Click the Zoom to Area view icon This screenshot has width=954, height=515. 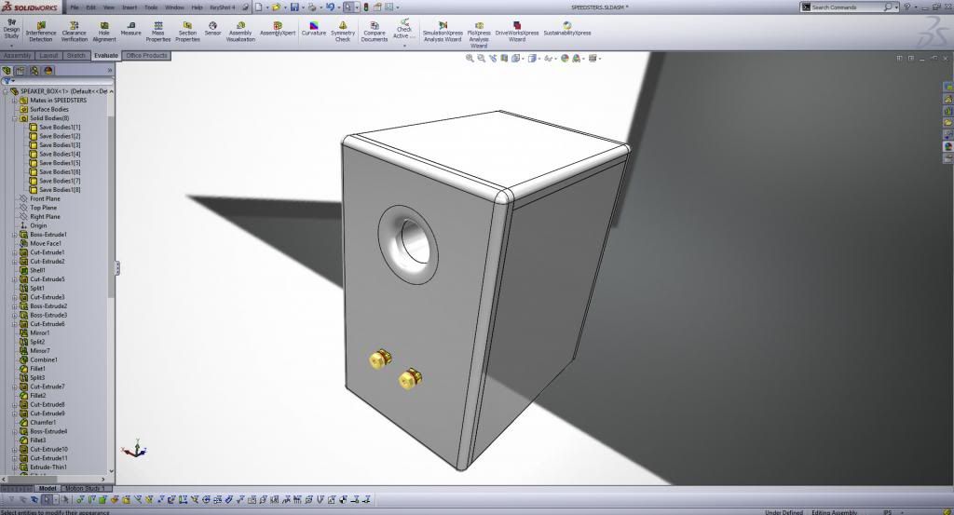pos(482,59)
